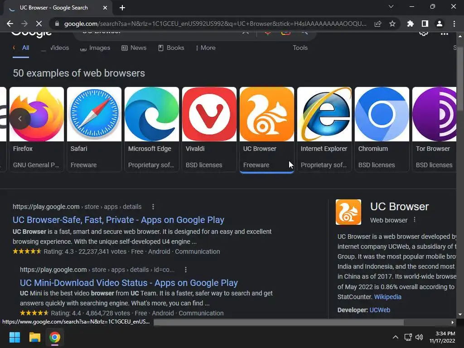Click the Google apps grid icon
This screenshot has width=464, height=348.
pos(444,34)
